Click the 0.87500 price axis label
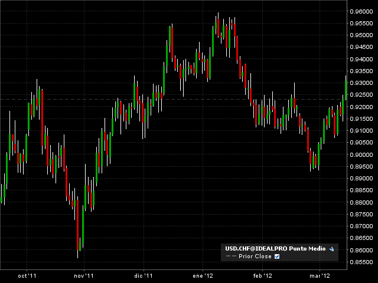 (x=361, y=215)
